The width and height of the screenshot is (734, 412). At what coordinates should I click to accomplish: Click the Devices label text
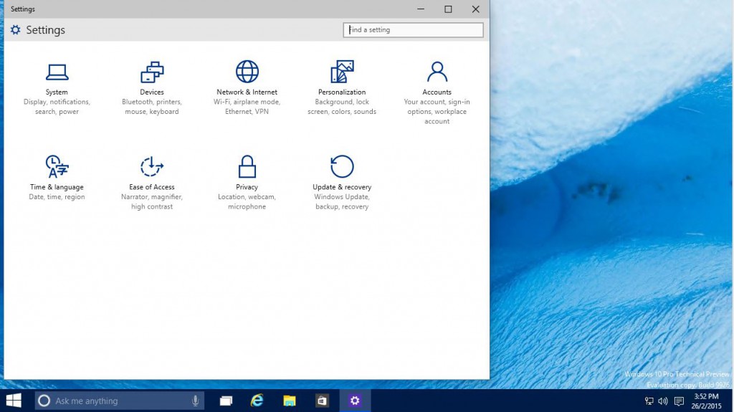[152, 92]
